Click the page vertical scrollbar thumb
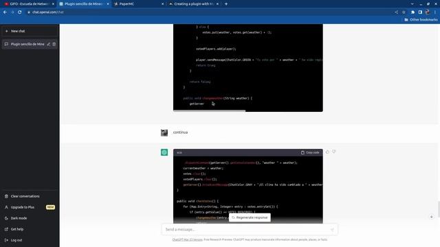This screenshot has width=440, height=247. [439, 209]
